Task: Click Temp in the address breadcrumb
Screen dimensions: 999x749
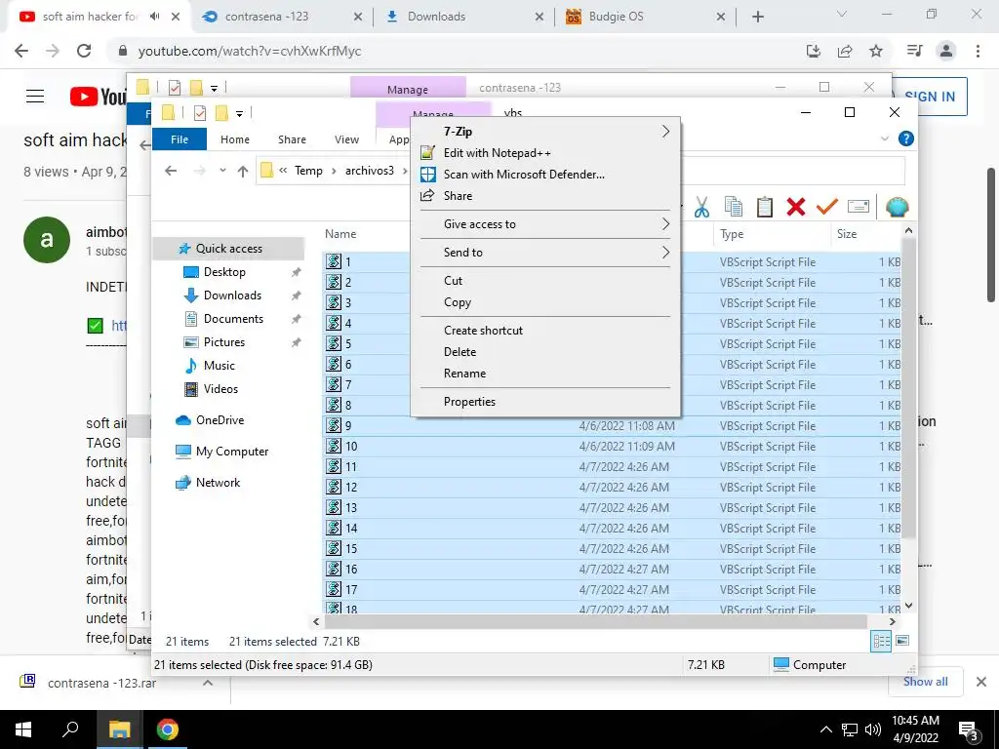Action: pos(308,171)
